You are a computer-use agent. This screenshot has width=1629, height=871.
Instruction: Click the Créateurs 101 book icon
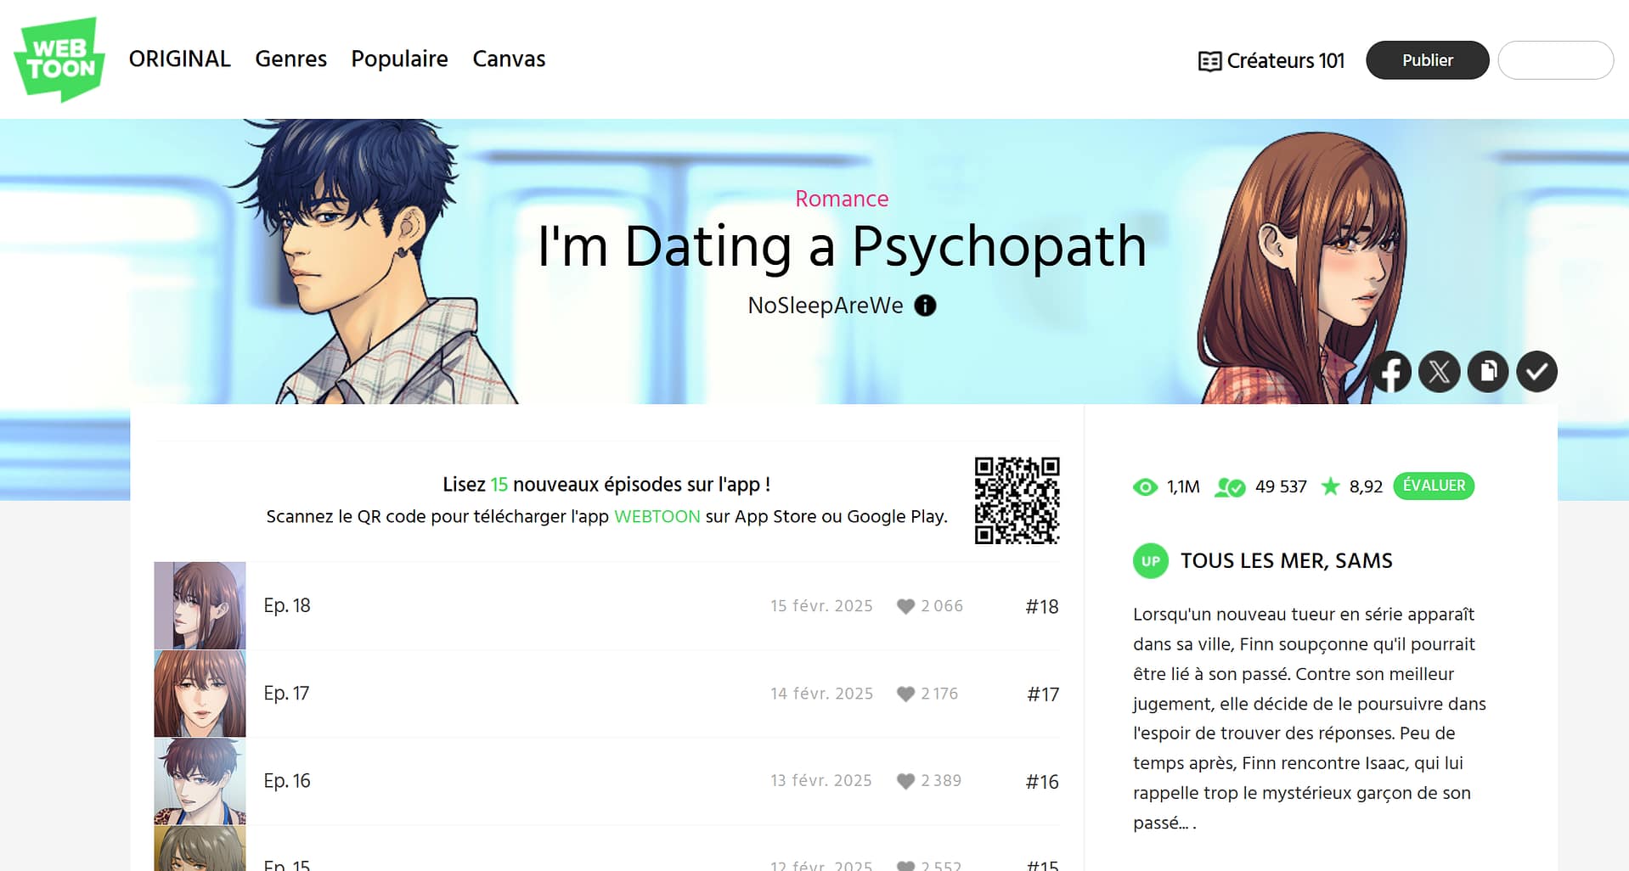tap(1209, 61)
